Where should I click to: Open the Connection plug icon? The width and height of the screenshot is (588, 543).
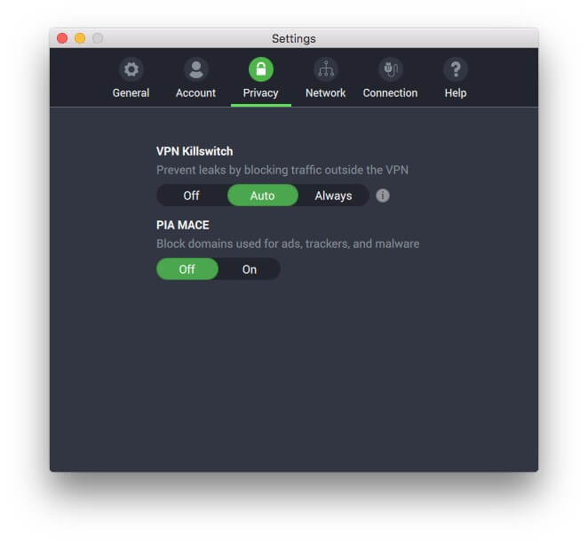click(x=391, y=69)
